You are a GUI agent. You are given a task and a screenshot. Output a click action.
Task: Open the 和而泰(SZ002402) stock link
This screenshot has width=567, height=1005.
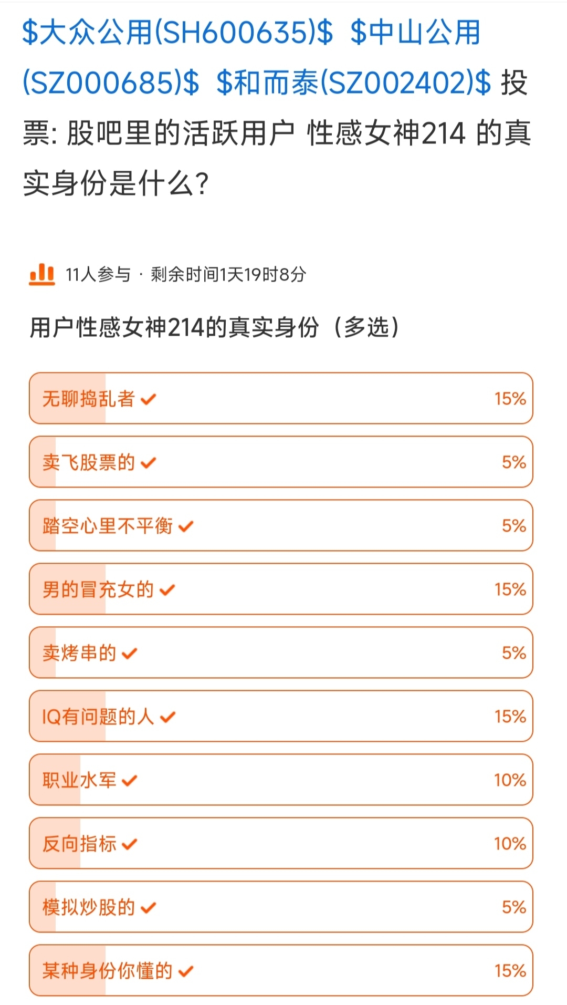tap(354, 83)
